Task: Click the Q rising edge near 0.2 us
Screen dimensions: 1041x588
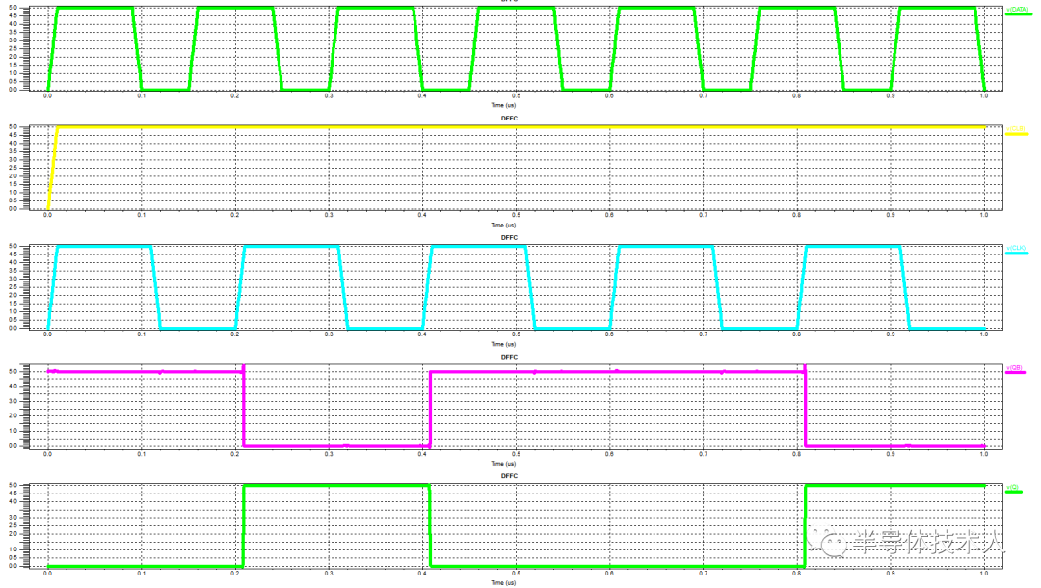Action: click(244, 526)
